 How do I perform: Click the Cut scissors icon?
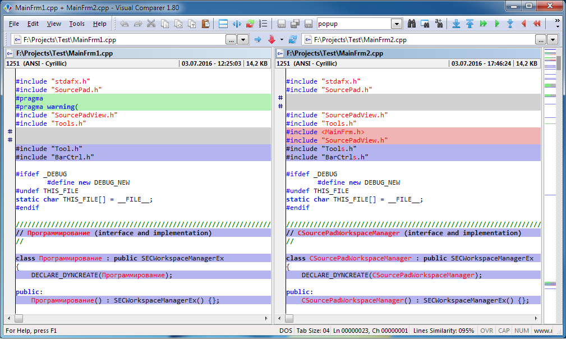(x=151, y=24)
